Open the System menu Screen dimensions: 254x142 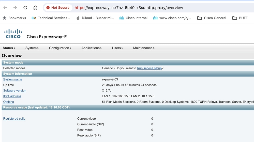(x=32, y=48)
